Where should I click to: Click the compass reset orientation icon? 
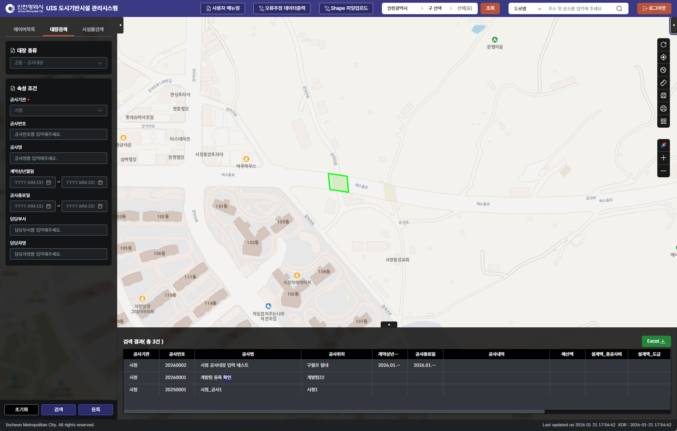[x=663, y=145]
